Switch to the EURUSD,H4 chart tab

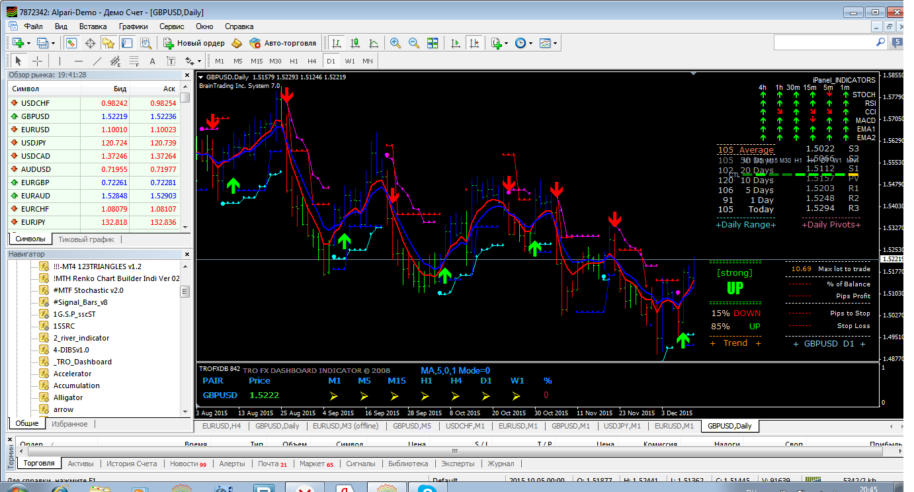(x=222, y=426)
